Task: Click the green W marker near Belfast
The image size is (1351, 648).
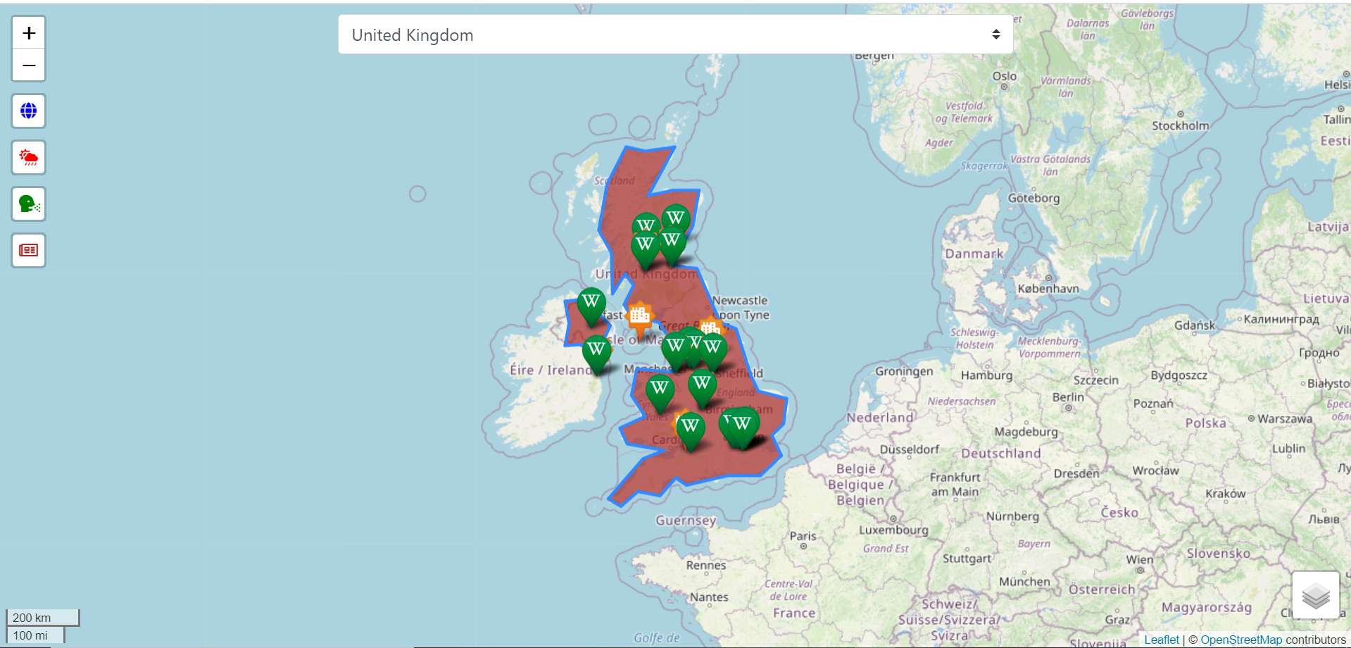Action: 591,304
